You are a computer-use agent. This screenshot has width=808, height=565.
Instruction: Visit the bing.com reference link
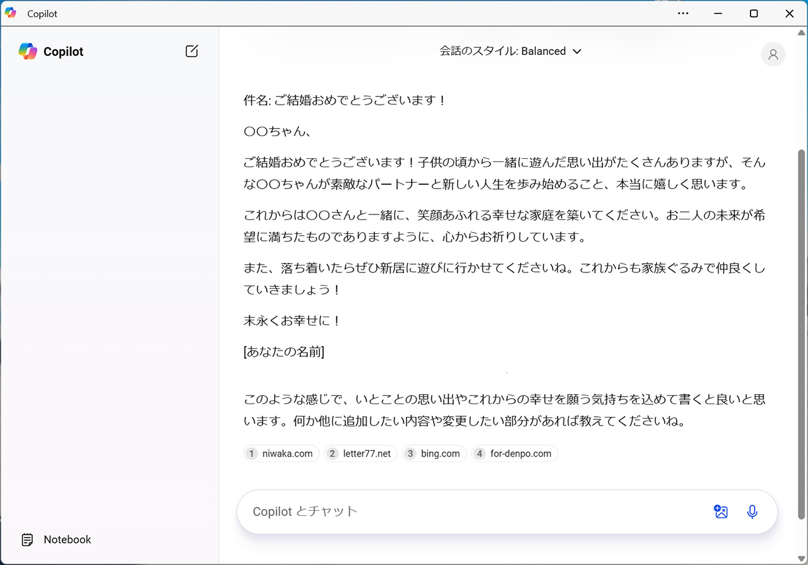[434, 453]
